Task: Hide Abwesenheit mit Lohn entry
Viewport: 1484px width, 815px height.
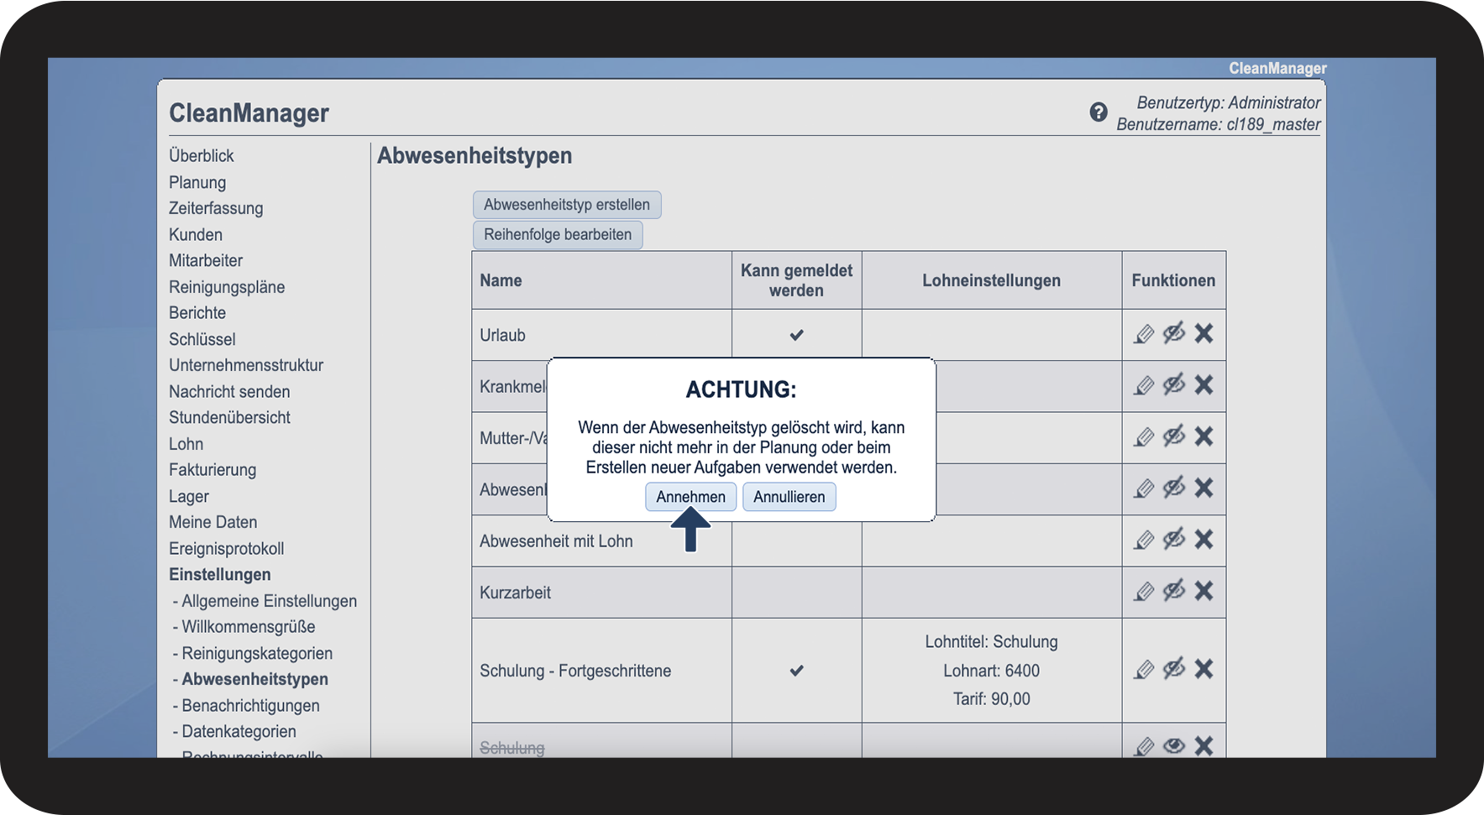Action: [x=1174, y=539]
